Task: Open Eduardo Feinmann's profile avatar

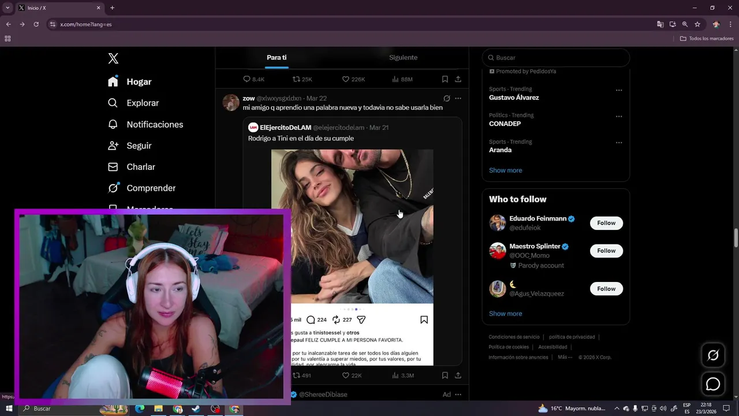Action: coord(498,223)
